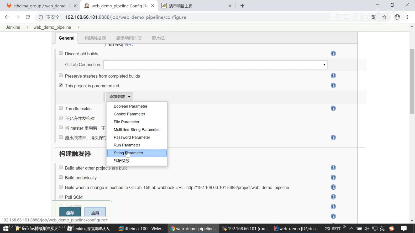Viewport: 415px width, 233px height.
Task: Select Multi-line String Parameter
Action: [137, 130]
